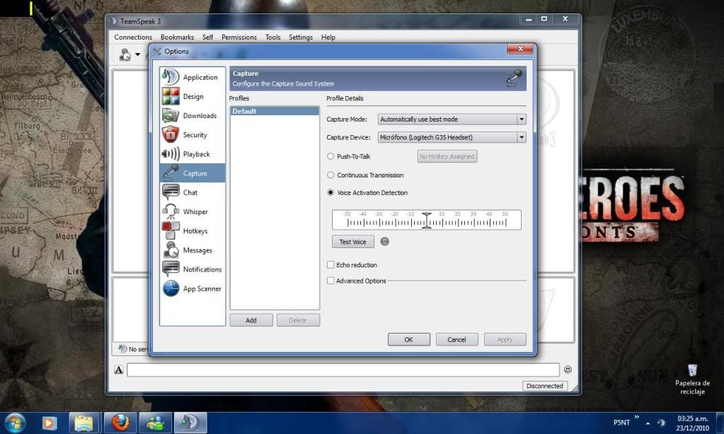
Task: Select Voice Activation Detection option
Action: 331,192
